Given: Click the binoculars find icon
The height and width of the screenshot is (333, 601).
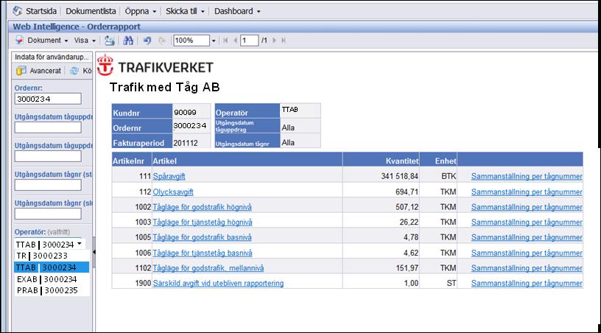Looking at the screenshot, I should click(128, 41).
